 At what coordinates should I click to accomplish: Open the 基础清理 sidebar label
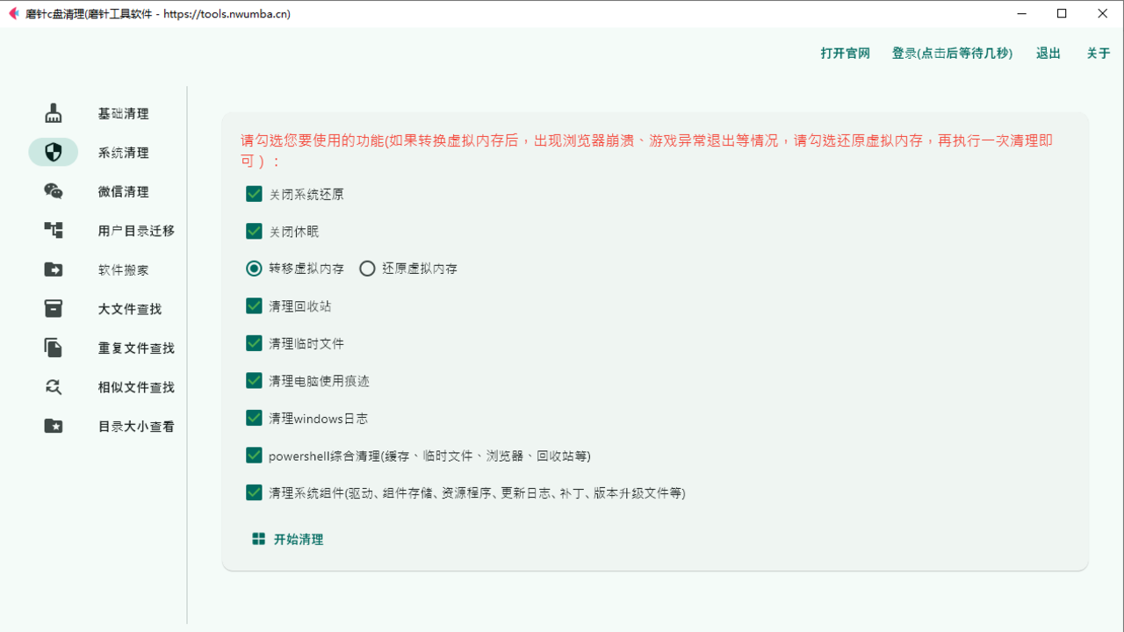pos(123,114)
